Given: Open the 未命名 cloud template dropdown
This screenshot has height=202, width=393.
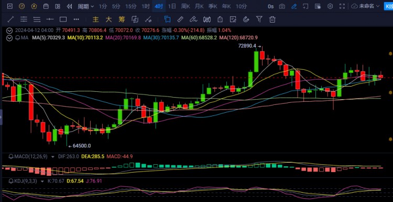Looking at the screenshot, I should 366,6.
